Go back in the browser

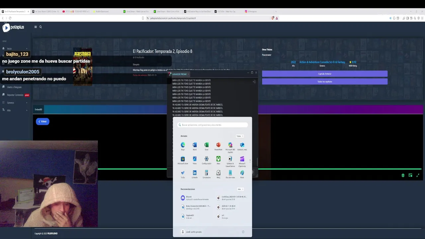(x=3, y=18)
